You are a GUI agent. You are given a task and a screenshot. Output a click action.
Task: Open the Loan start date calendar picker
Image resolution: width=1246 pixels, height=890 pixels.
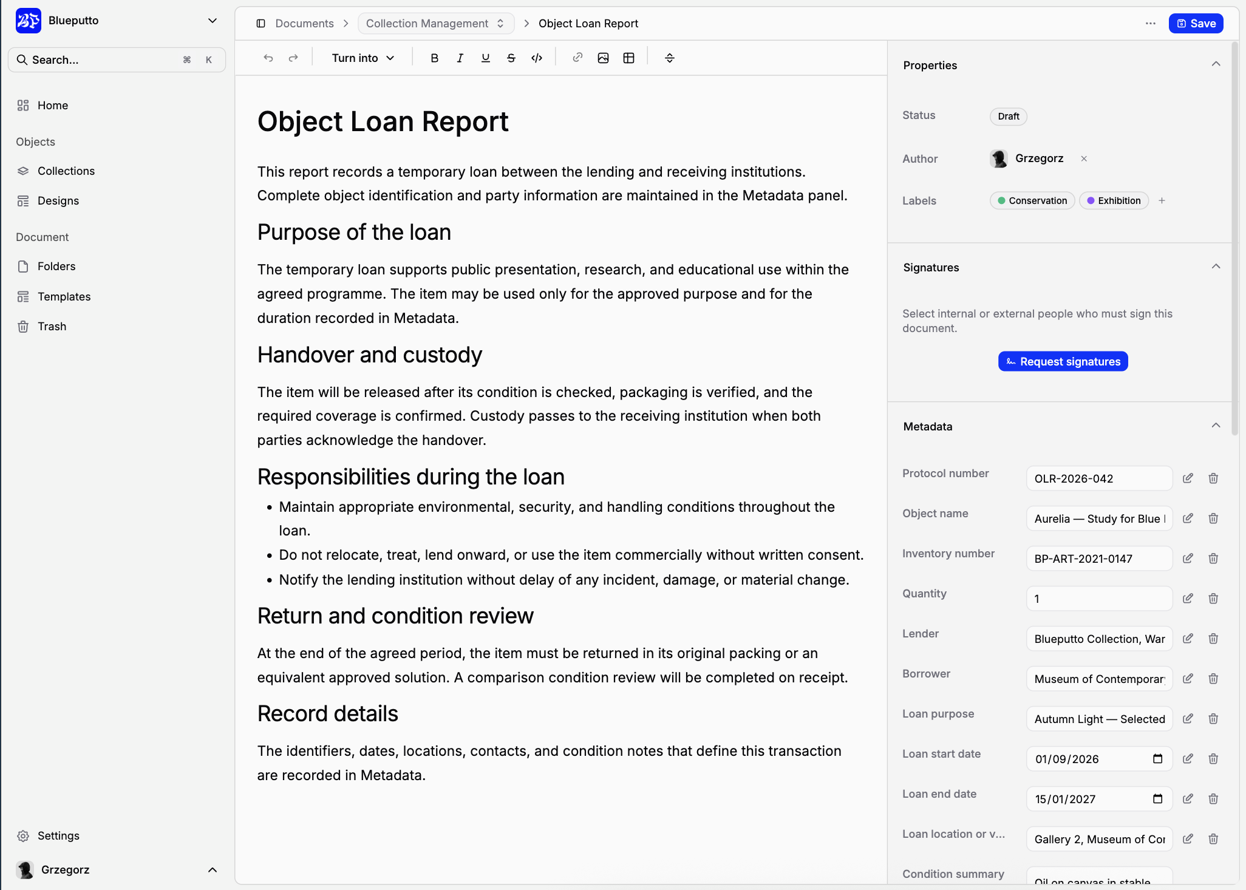tap(1157, 759)
